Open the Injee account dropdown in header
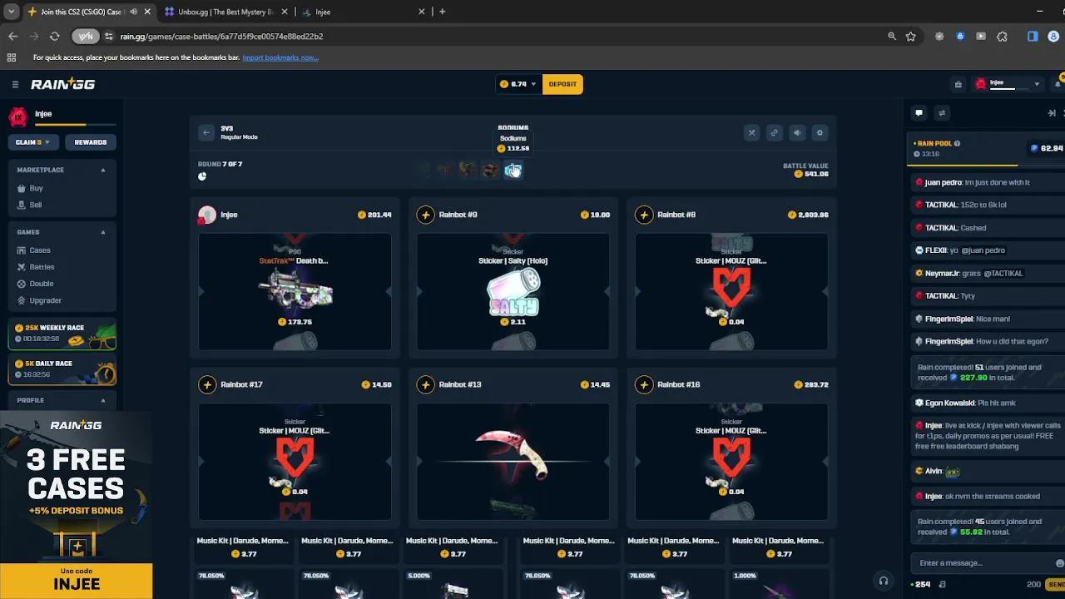Image resolution: width=1065 pixels, height=599 pixels. [1009, 84]
